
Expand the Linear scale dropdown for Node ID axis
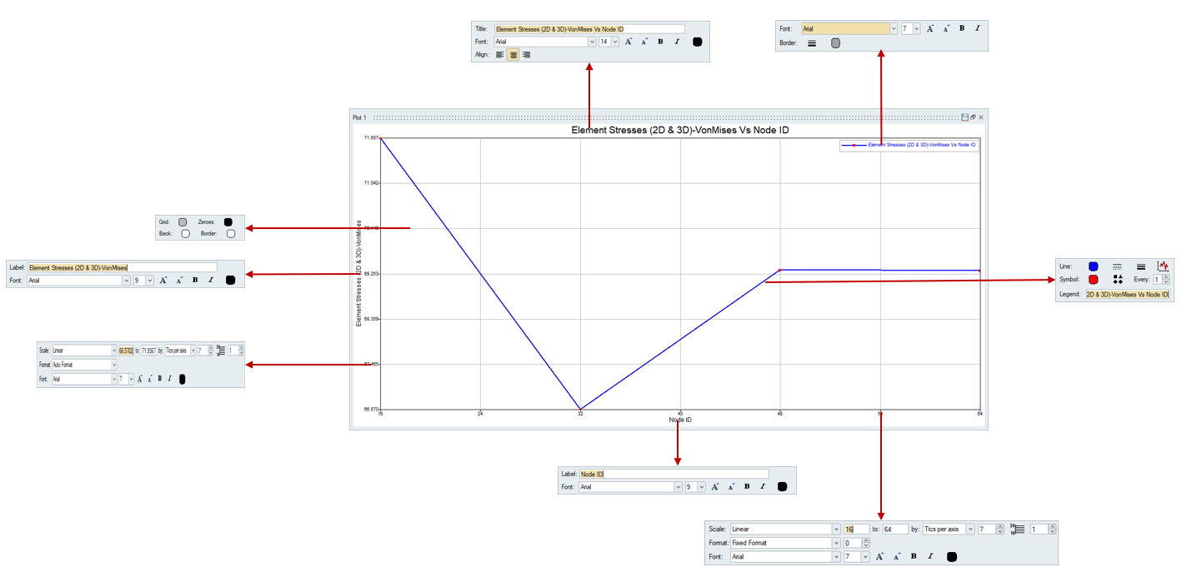(x=836, y=530)
